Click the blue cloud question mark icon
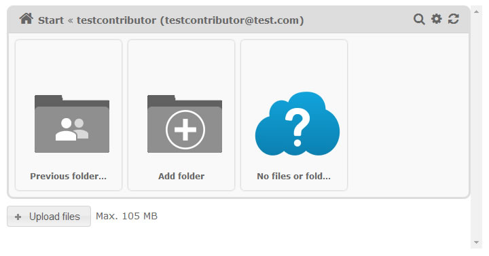 (297, 124)
